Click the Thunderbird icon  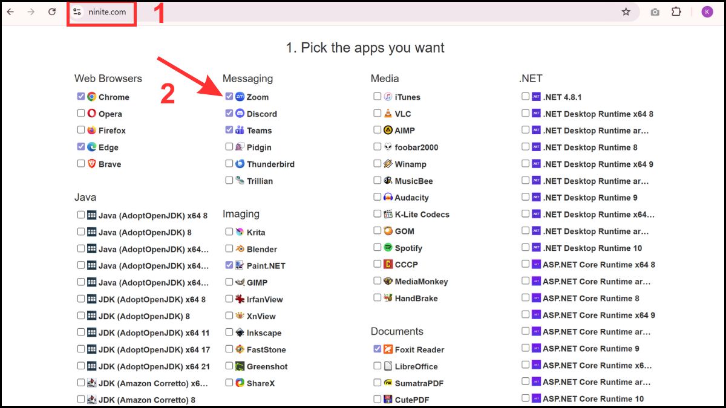240,164
